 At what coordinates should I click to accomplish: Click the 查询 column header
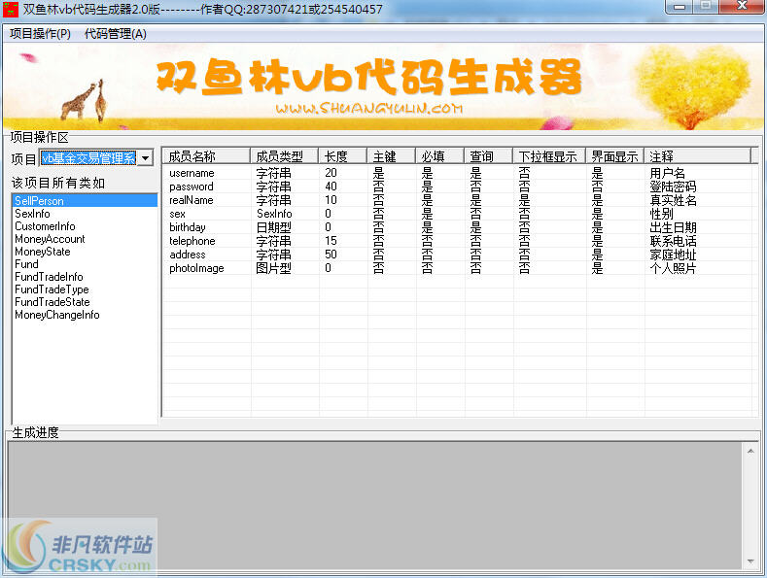(x=488, y=156)
